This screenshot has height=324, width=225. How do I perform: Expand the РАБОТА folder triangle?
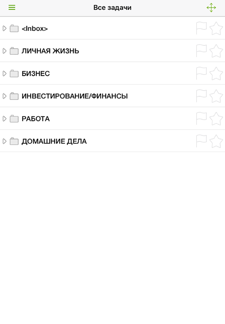[5, 119]
